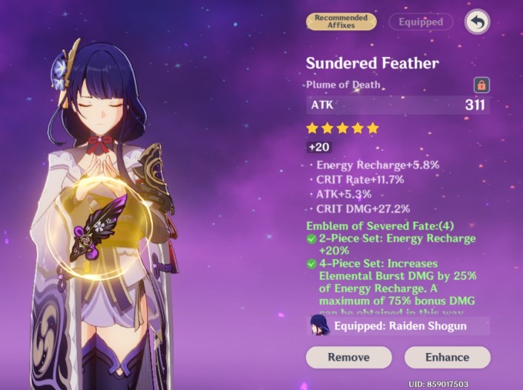The width and height of the screenshot is (523, 390).
Task: Click the 4-Piece Set green checkmark
Action: [311, 264]
